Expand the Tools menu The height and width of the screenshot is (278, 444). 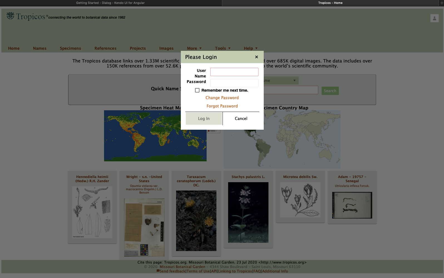(223, 48)
